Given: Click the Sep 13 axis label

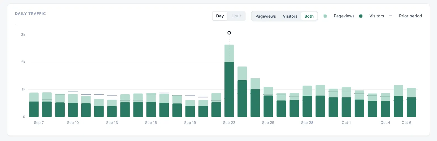Looking at the screenshot, I should point(112,123).
